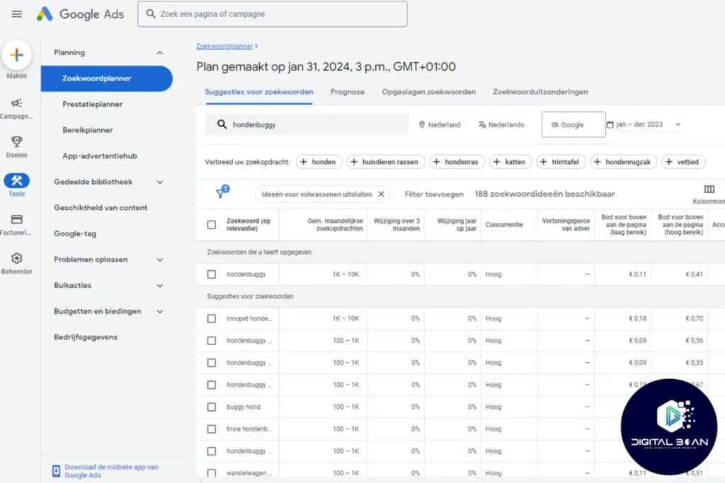Image resolution: width=725 pixels, height=483 pixels.
Task: Click magnifier icon beside hondenbuggy
Action: [x=222, y=124]
